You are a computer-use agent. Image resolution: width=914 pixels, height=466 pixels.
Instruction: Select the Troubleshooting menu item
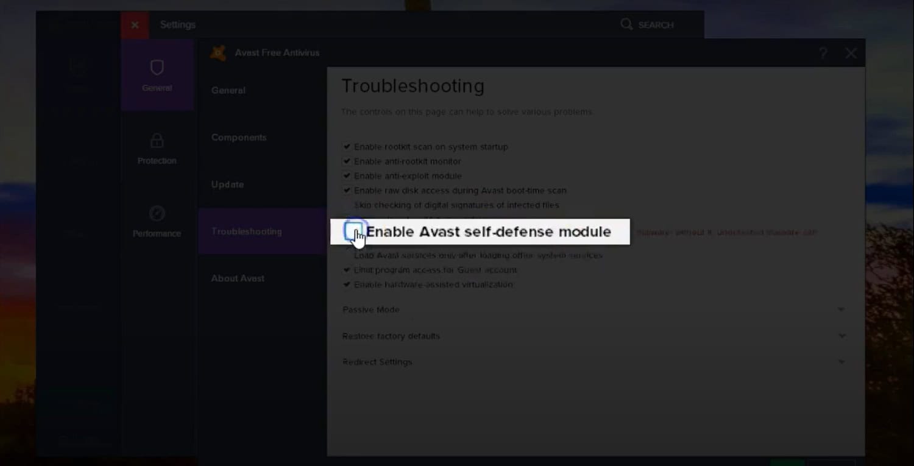coord(263,231)
